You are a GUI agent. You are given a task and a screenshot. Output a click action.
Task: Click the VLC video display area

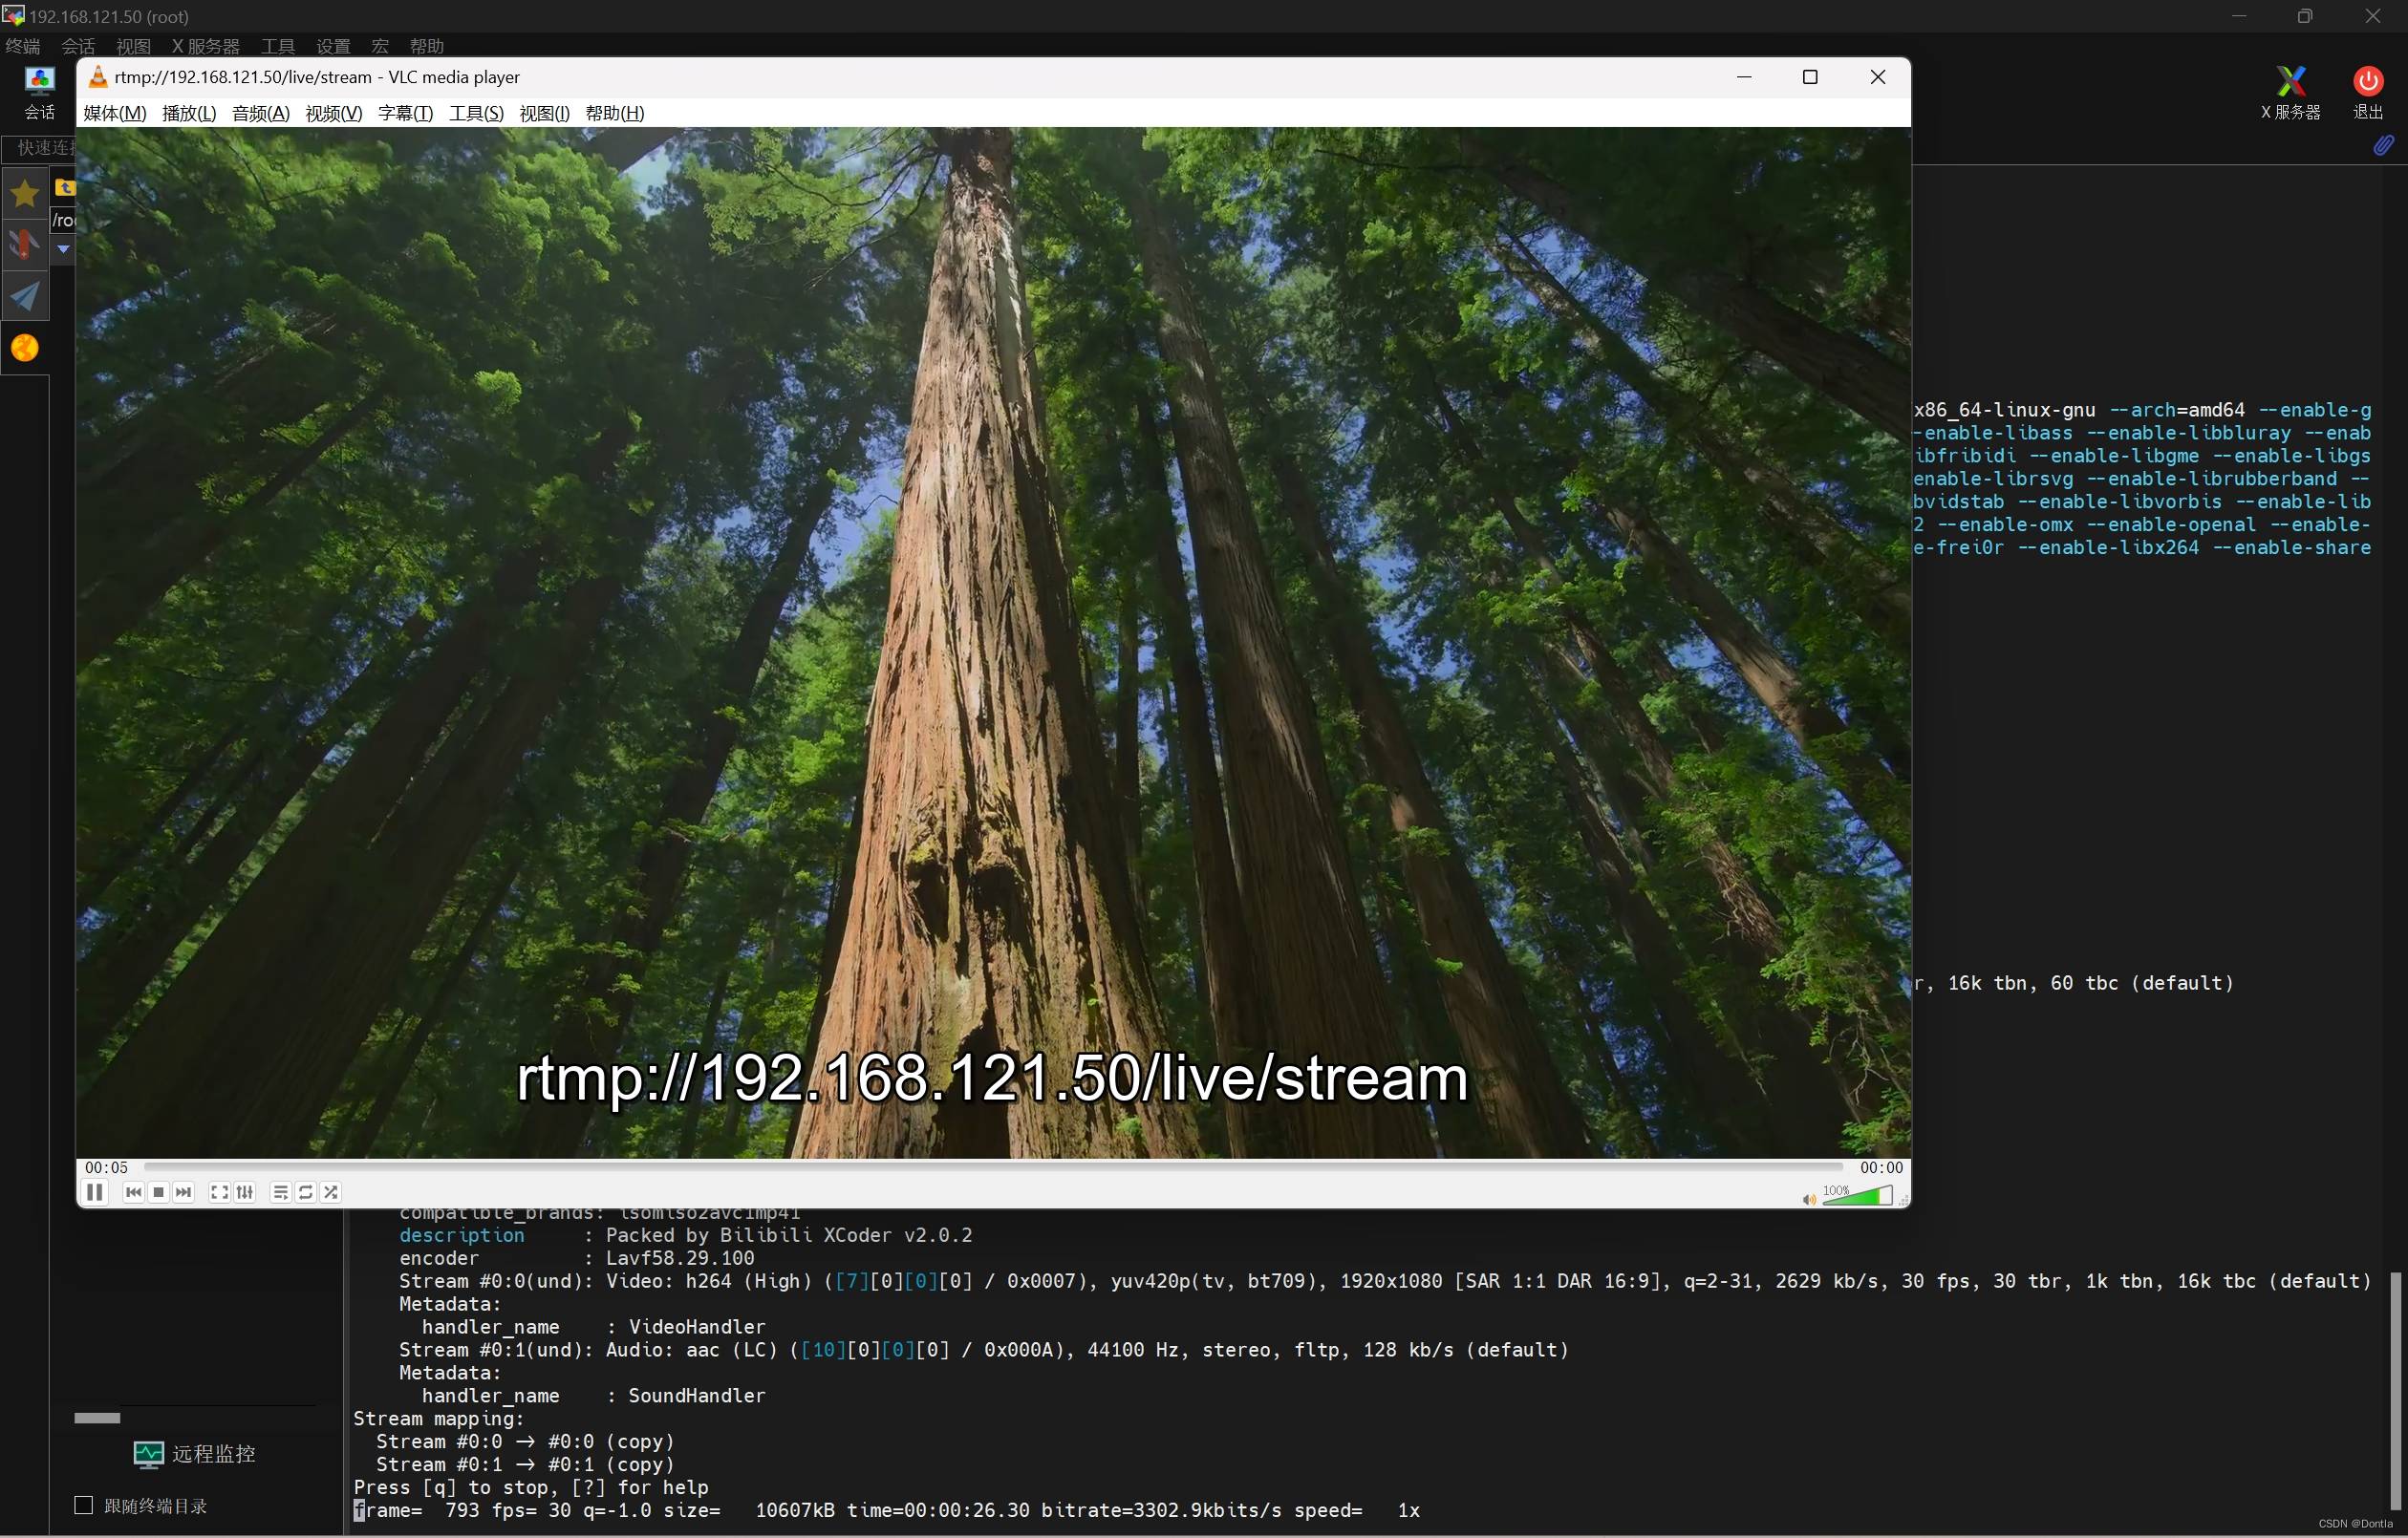[993, 642]
